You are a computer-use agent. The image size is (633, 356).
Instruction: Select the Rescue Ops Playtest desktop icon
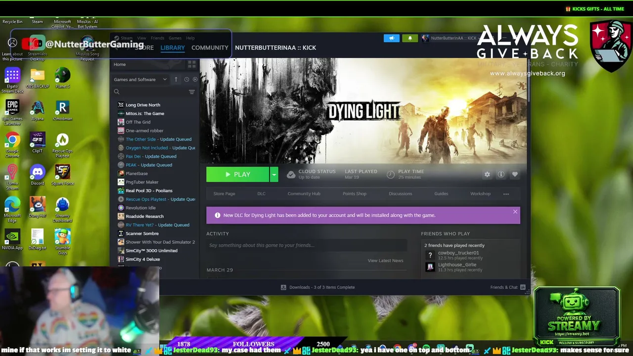[x=62, y=145]
